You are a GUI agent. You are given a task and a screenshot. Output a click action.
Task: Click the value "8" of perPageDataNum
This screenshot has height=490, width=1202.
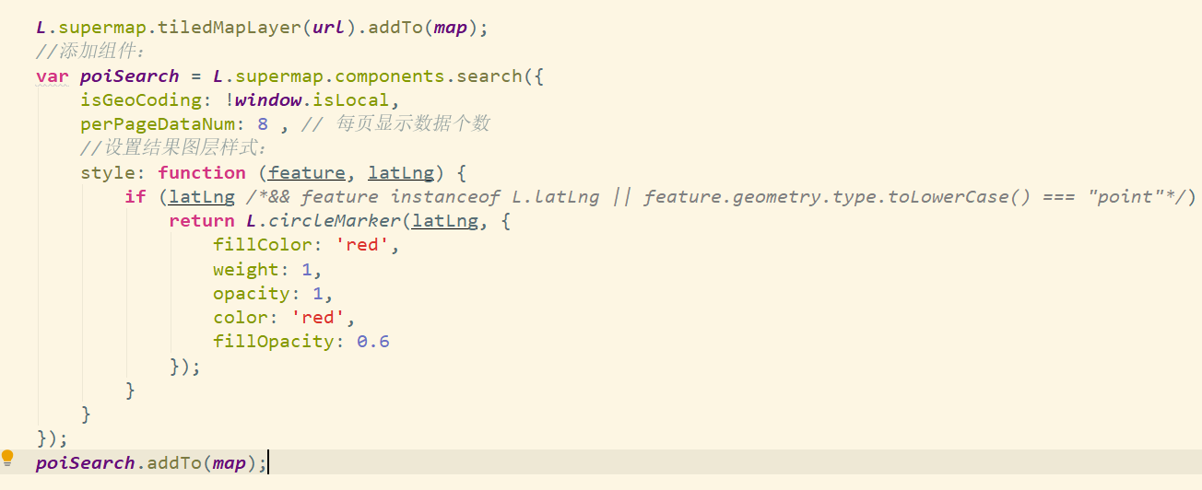[x=263, y=123]
